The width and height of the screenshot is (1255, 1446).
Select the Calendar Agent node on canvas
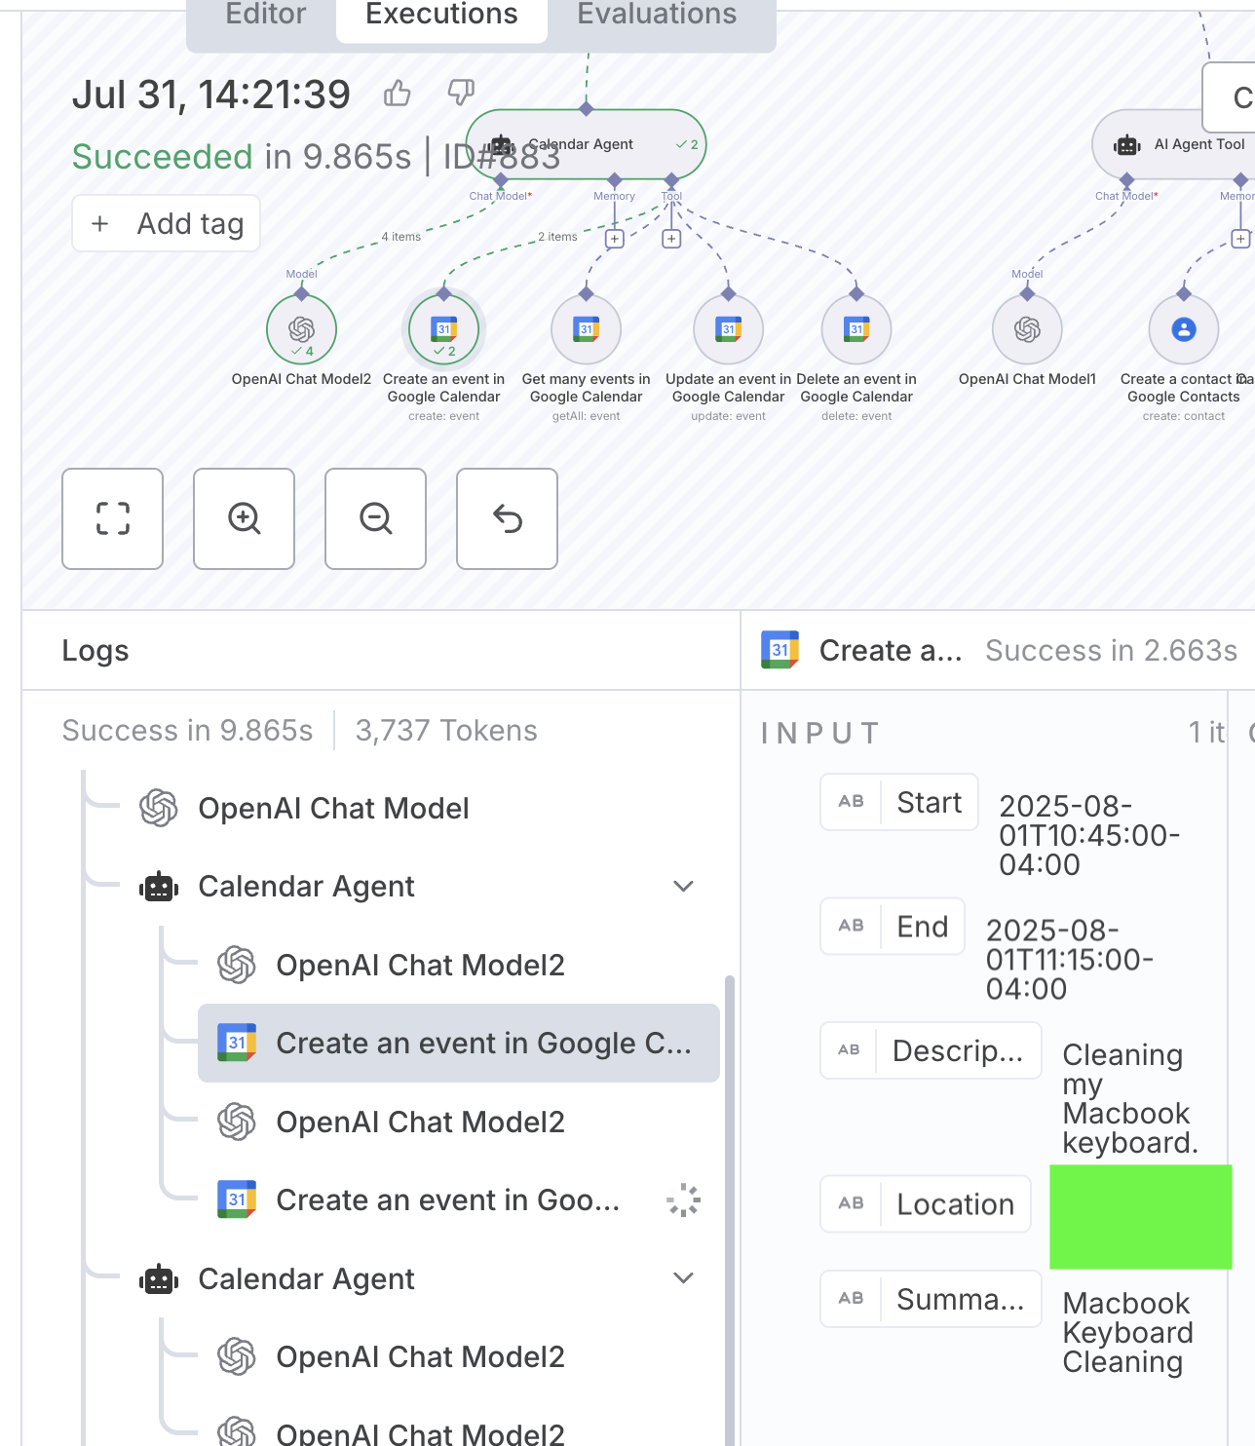586,144
